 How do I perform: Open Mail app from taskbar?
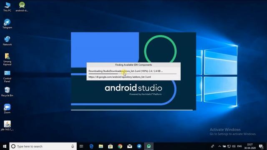(x=130, y=146)
